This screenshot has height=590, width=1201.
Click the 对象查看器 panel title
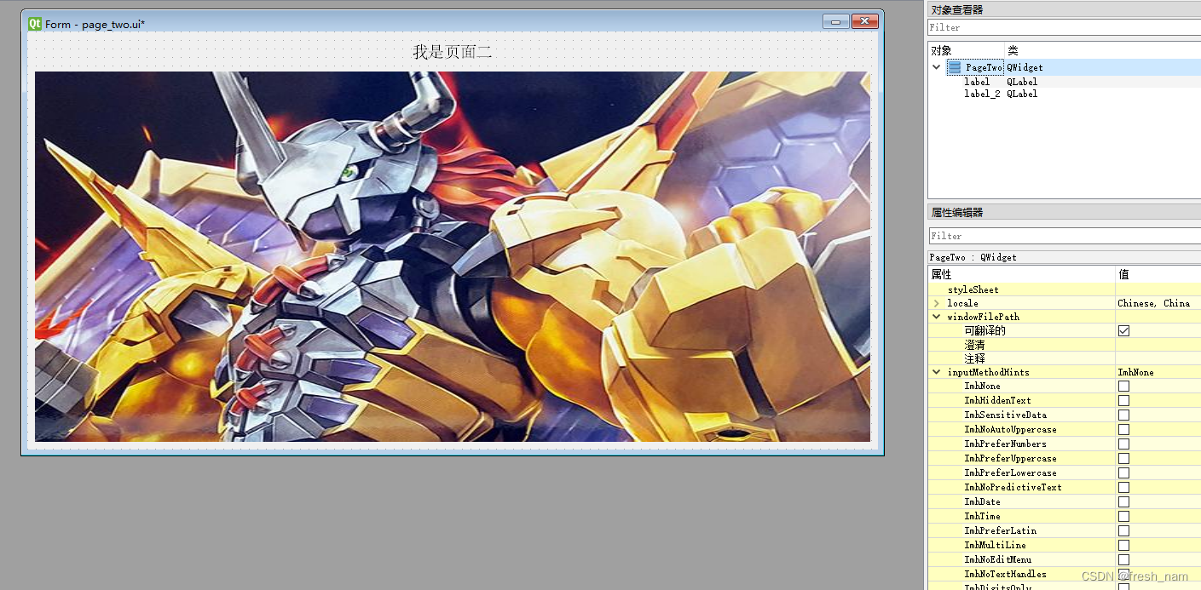point(956,9)
